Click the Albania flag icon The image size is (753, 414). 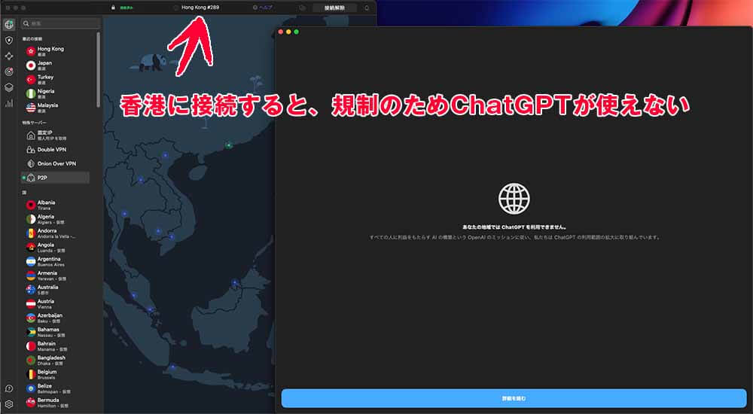tap(31, 205)
